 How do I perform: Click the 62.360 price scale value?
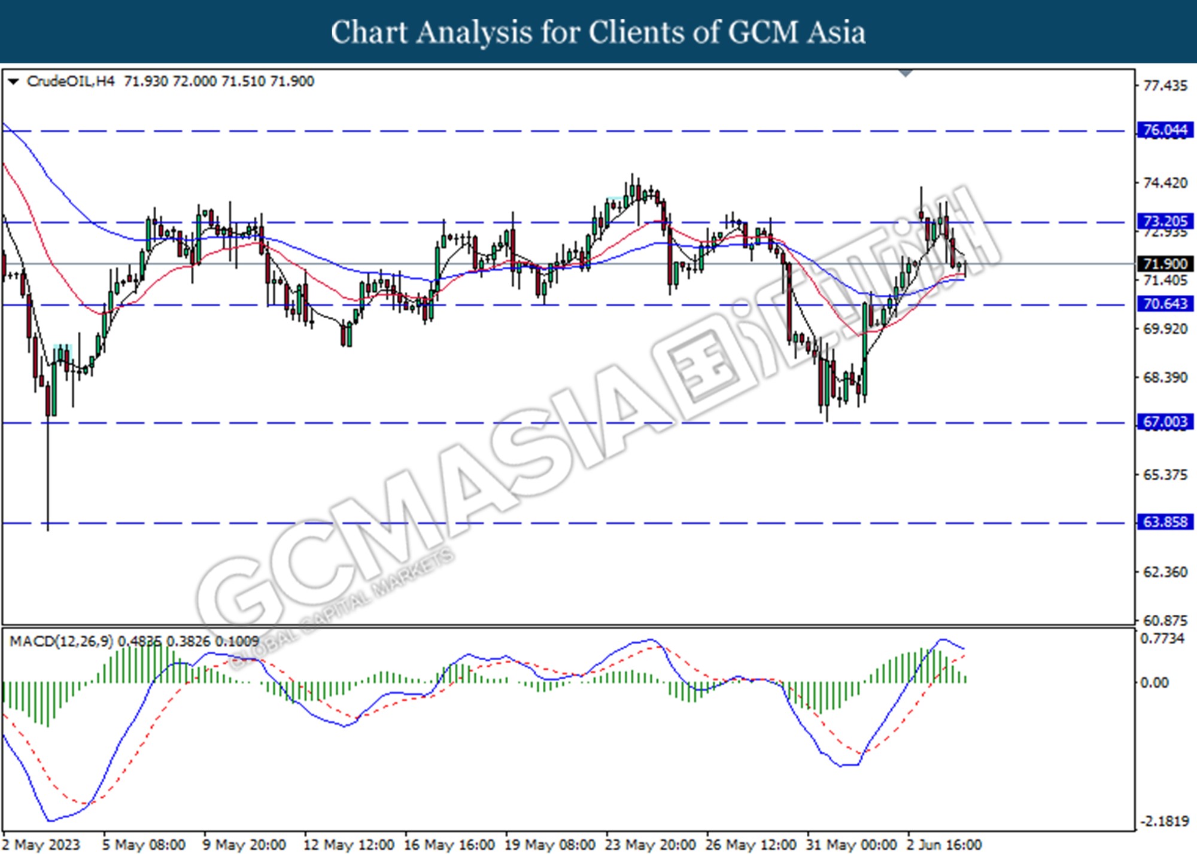1165,572
